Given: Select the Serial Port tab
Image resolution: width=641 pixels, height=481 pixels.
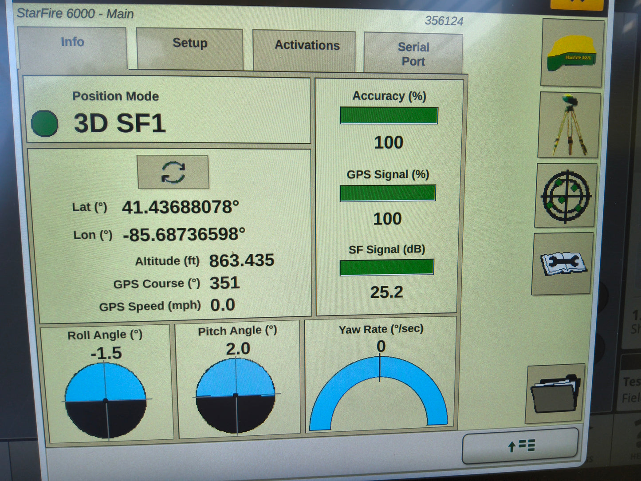Looking at the screenshot, I should click(413, 53).
